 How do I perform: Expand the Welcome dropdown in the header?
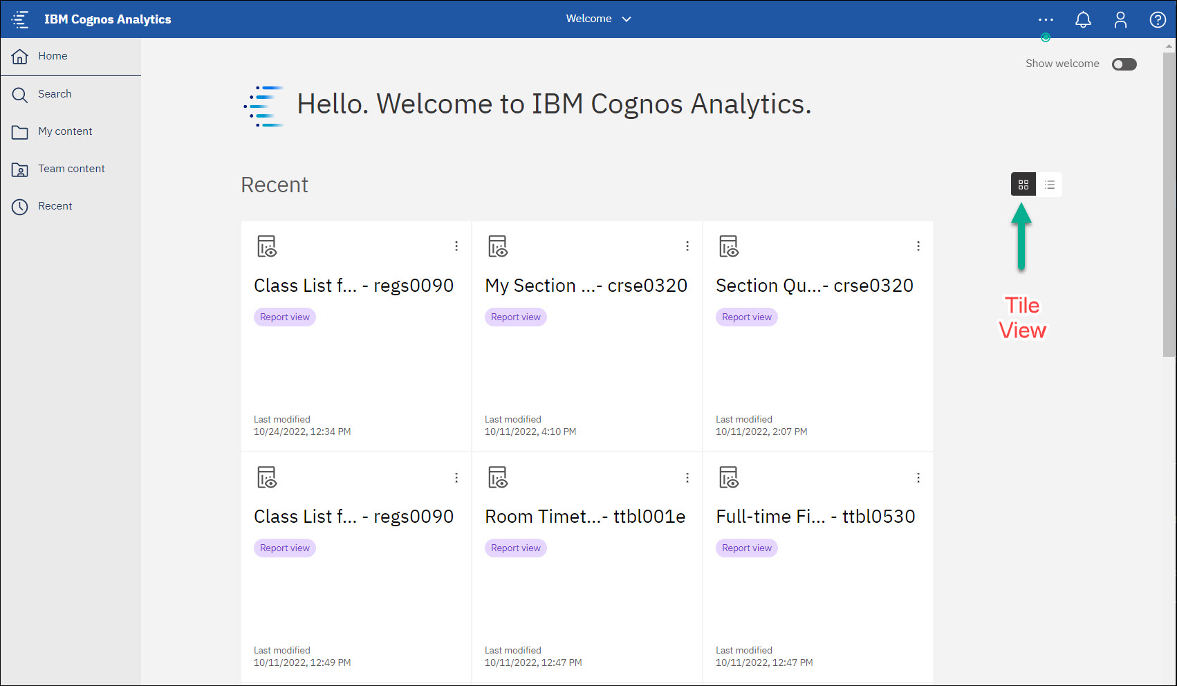(x=598, y=19)
